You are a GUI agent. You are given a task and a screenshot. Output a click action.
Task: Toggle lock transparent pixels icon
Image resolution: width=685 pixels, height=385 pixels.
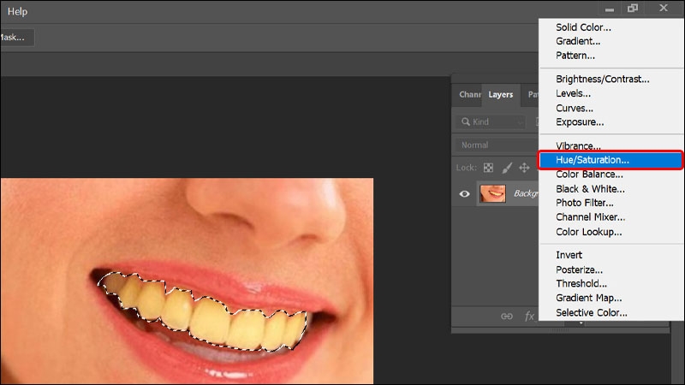[488, 168]
